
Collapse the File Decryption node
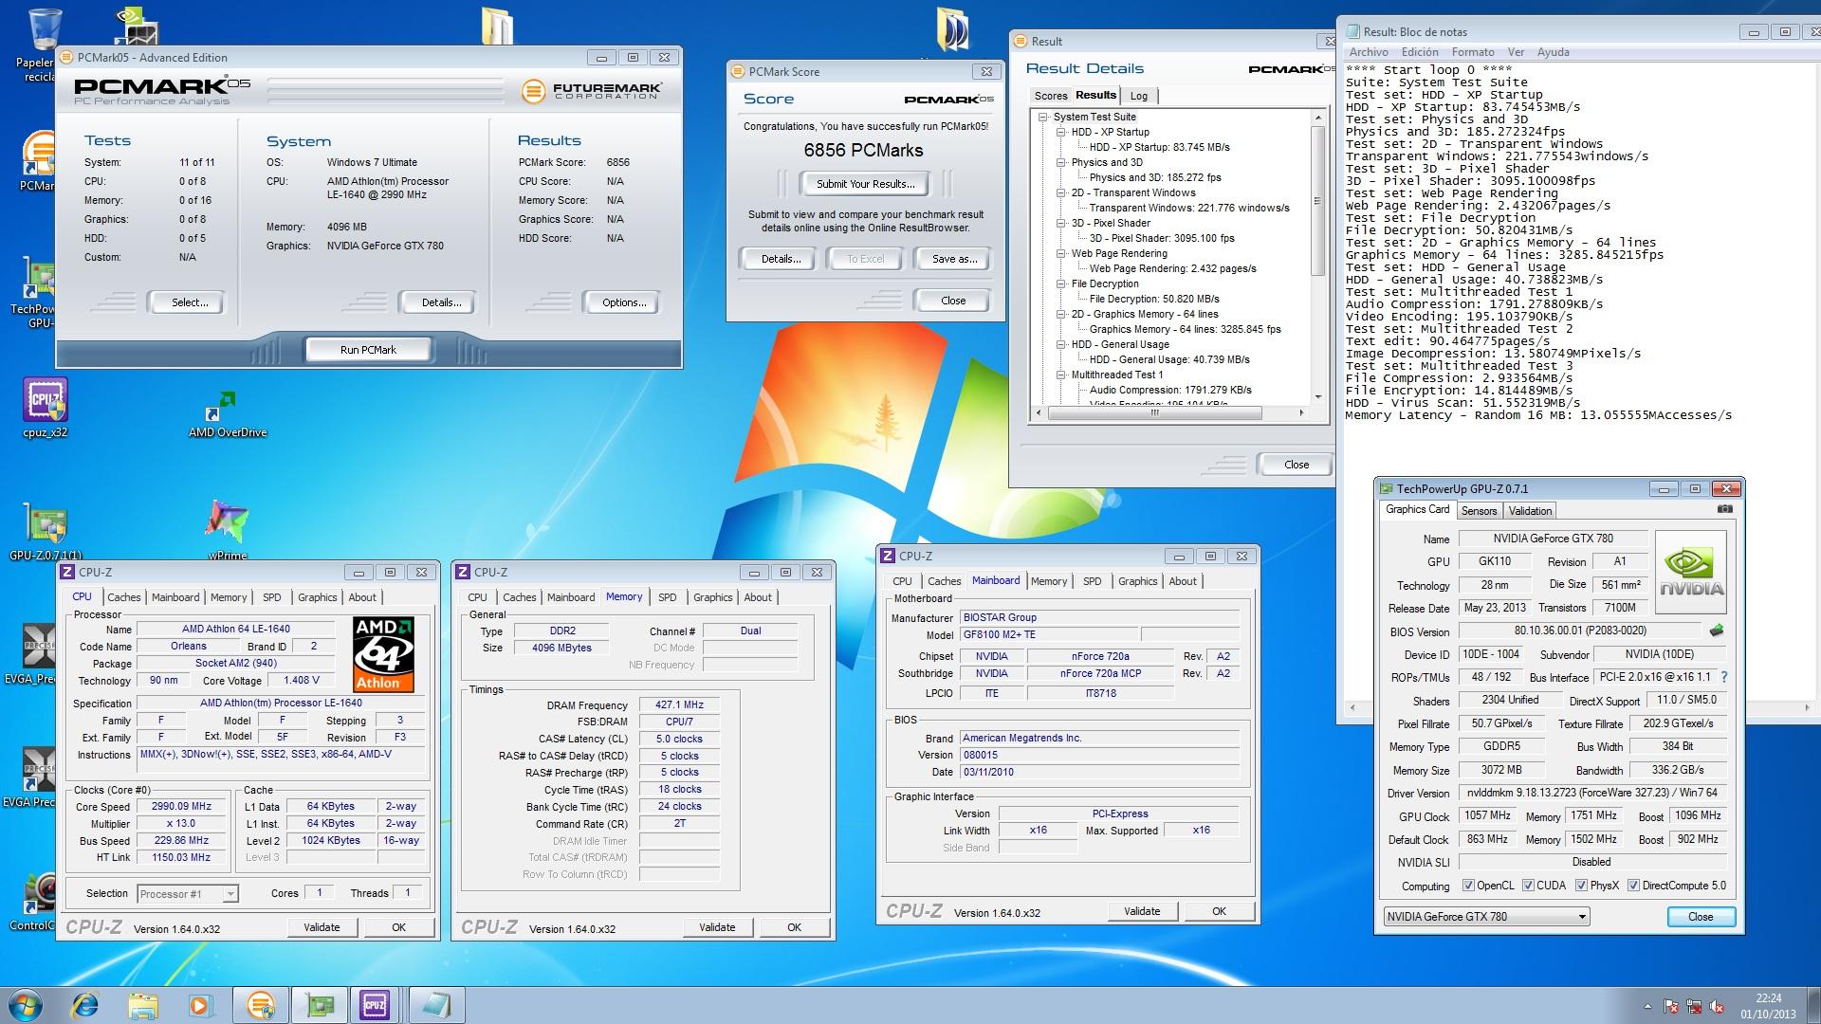point(1061,283)
